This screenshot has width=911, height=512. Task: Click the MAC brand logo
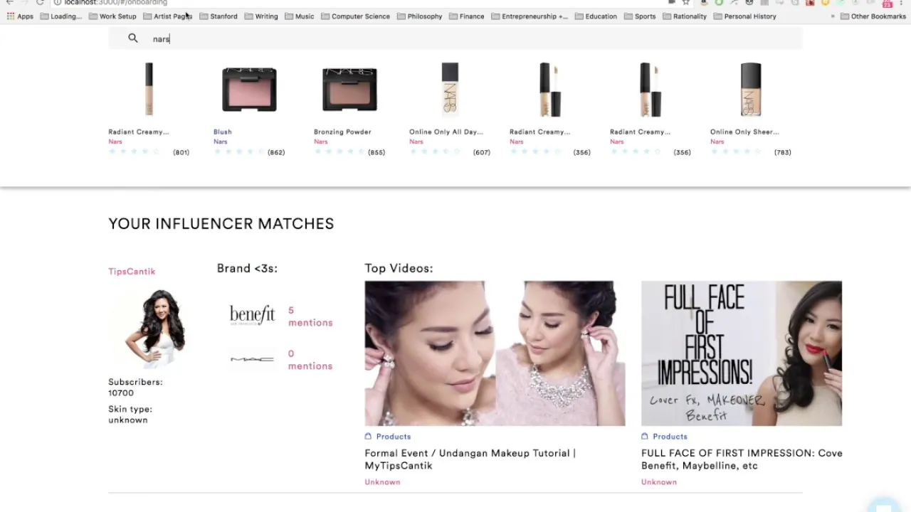click(x=252, y=359)
